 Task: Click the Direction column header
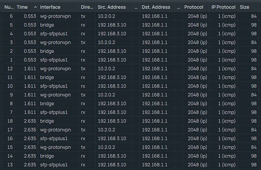tap(87, 7)
